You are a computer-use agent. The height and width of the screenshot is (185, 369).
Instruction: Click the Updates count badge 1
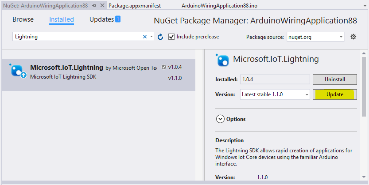click(118, 19)
